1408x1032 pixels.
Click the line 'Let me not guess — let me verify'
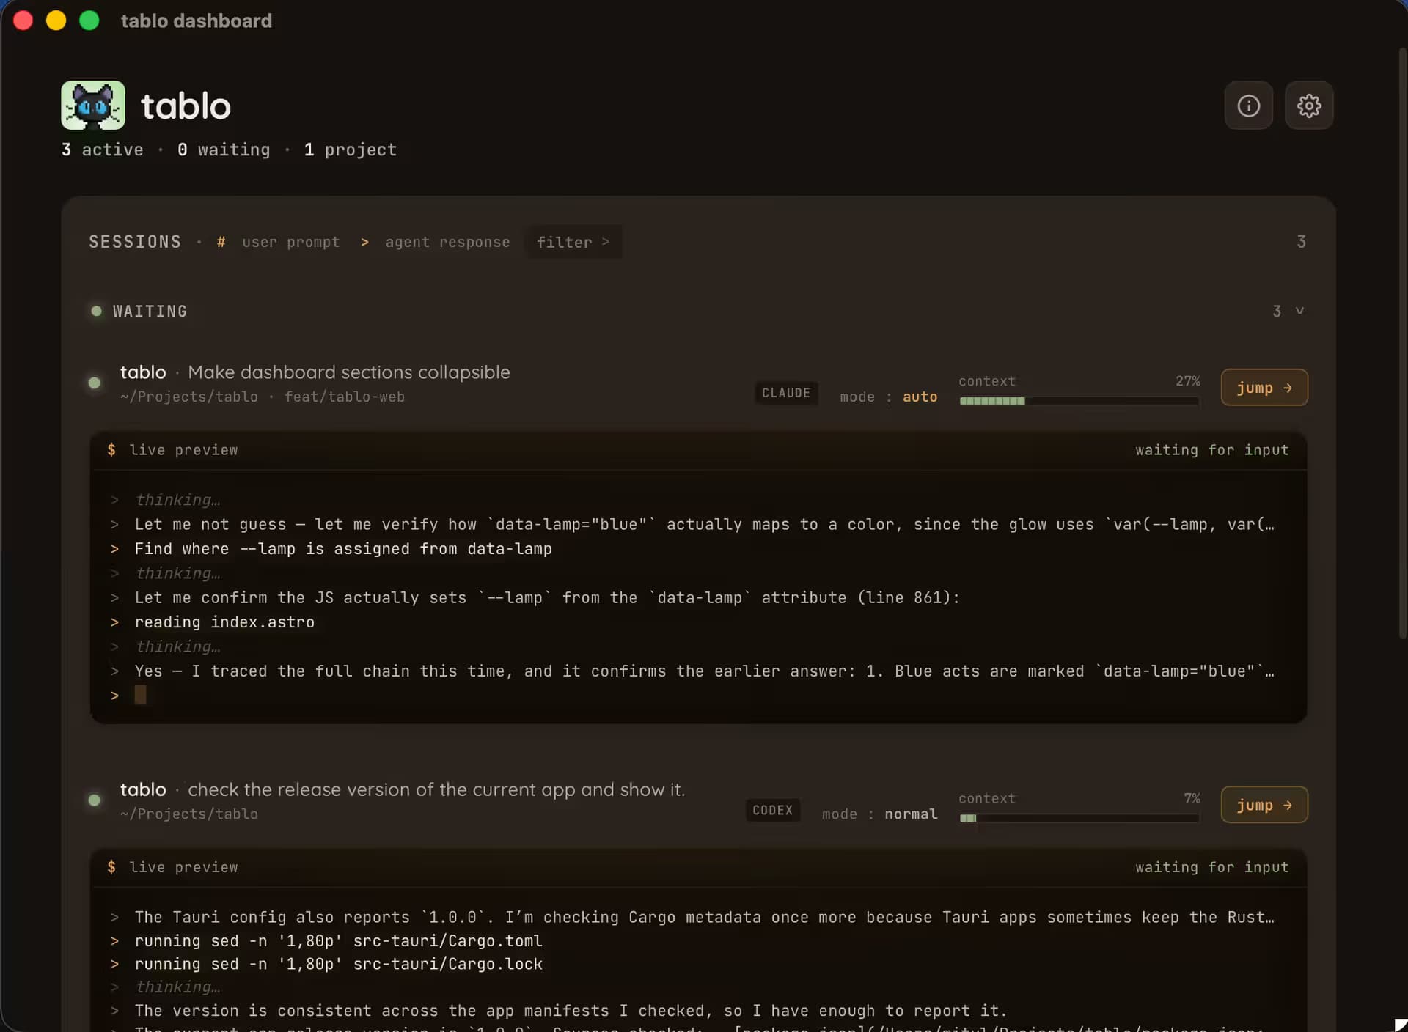[704, 525]
